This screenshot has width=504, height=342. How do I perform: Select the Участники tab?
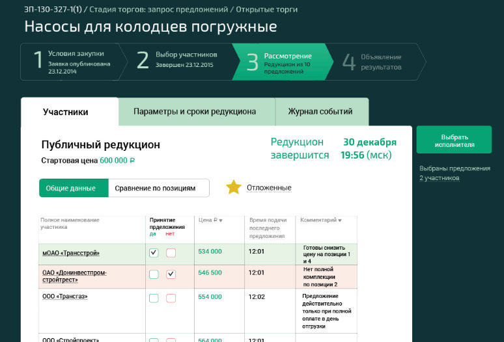click(x=66, y=112)
